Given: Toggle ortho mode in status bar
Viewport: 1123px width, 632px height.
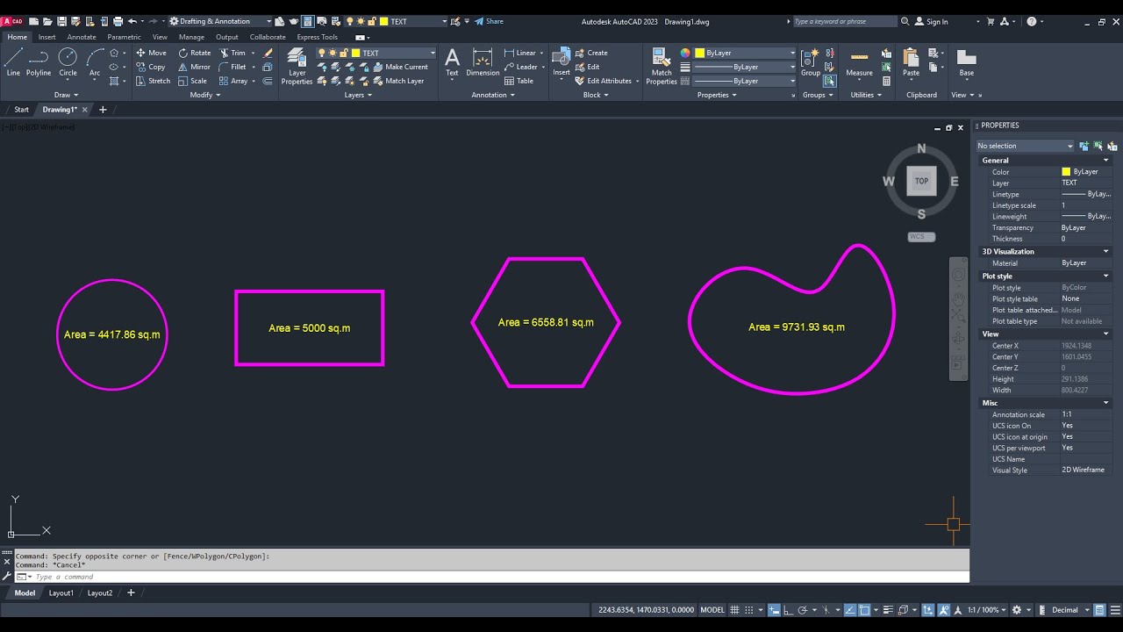Looking at the screenshot, I should (788, 610).
